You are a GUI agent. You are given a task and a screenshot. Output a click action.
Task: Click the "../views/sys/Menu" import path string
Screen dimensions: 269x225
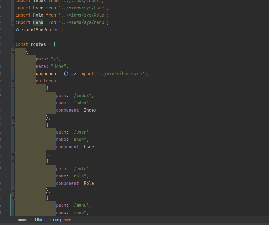point(82,22)
